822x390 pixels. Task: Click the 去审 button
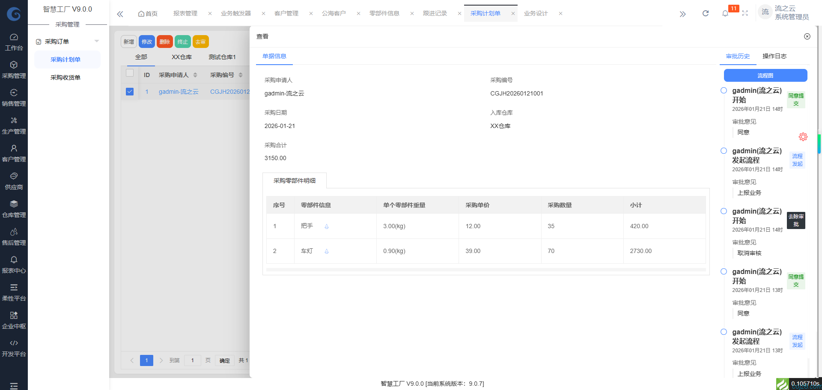pos(200,42)
